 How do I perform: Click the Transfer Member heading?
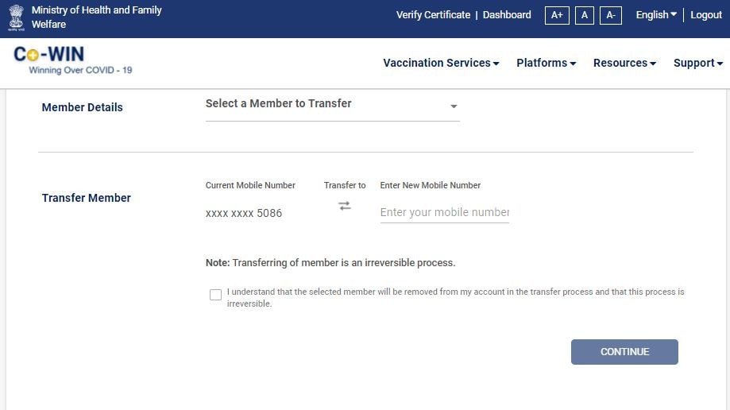click(86, 198)
